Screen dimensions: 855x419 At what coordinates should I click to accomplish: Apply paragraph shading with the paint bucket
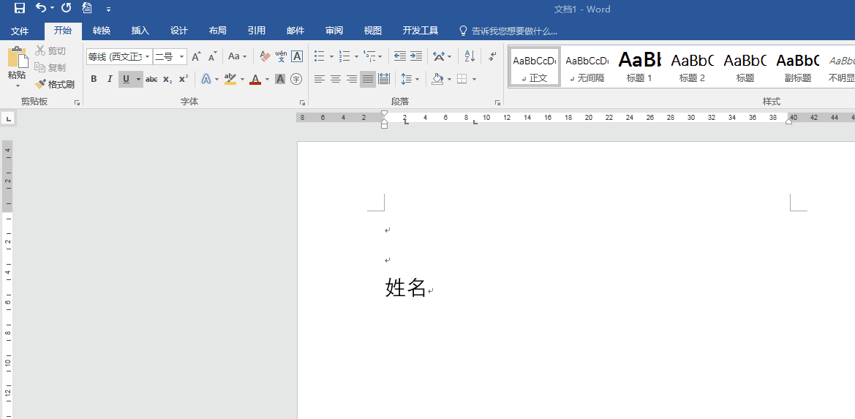point(437,79)
